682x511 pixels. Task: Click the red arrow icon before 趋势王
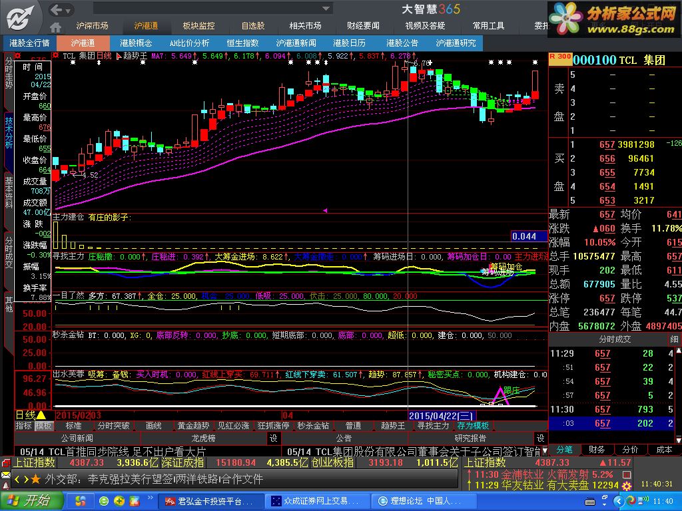pos(119,56)
